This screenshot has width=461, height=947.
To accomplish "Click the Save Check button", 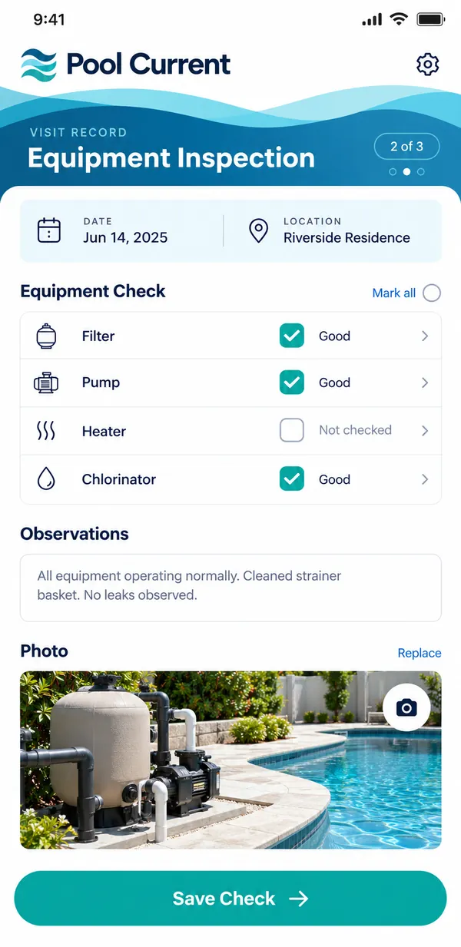I will click(230, 899).
